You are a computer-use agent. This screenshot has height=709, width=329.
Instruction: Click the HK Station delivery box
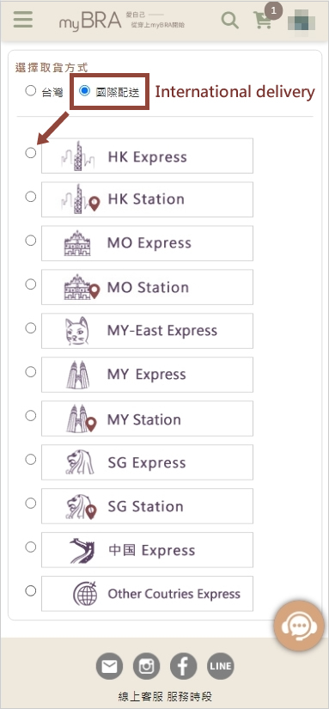point(148,199)
